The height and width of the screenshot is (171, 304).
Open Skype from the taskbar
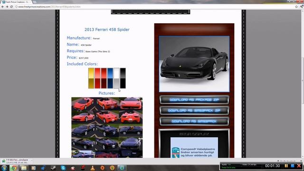click(63, 168)
